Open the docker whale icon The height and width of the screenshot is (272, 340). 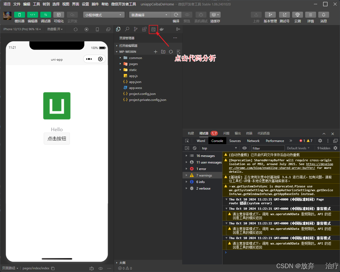tap(162, 29)
